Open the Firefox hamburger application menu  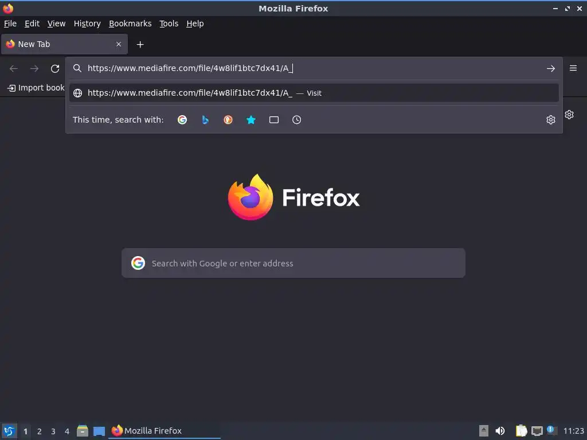(573, 68)
